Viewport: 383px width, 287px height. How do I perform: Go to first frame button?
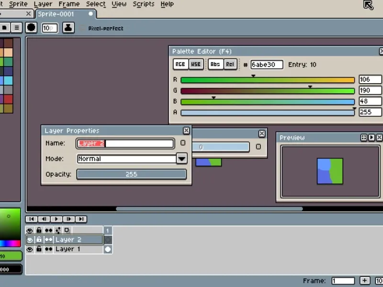[x=32, y=219]
